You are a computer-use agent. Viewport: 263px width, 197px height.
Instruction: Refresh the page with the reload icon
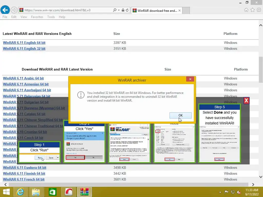coord(127,10)
